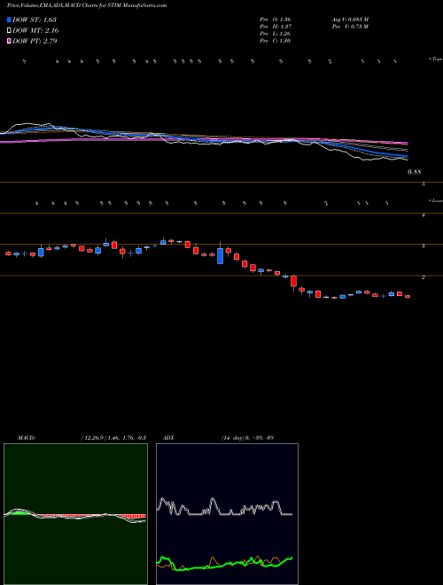The image size is (443, 585).
Task: Click the white DOW MT legend swatch
Action: coord(9,30)
